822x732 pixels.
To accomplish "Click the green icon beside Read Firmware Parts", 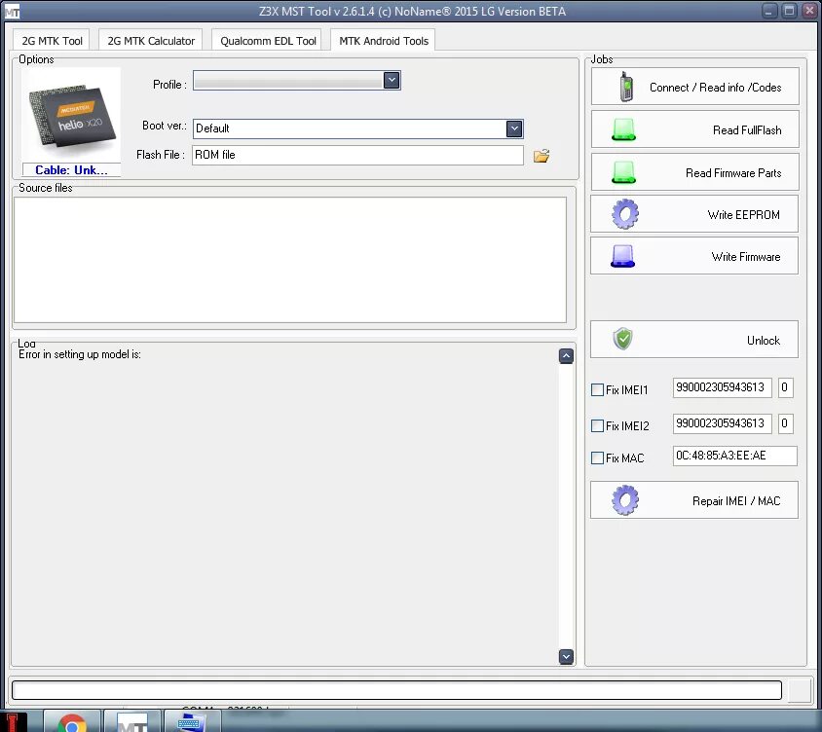I will click(x=624, y=172).
